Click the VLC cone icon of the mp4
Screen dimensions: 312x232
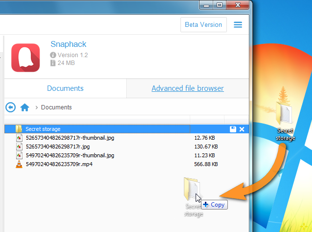(x=19, y=164)
